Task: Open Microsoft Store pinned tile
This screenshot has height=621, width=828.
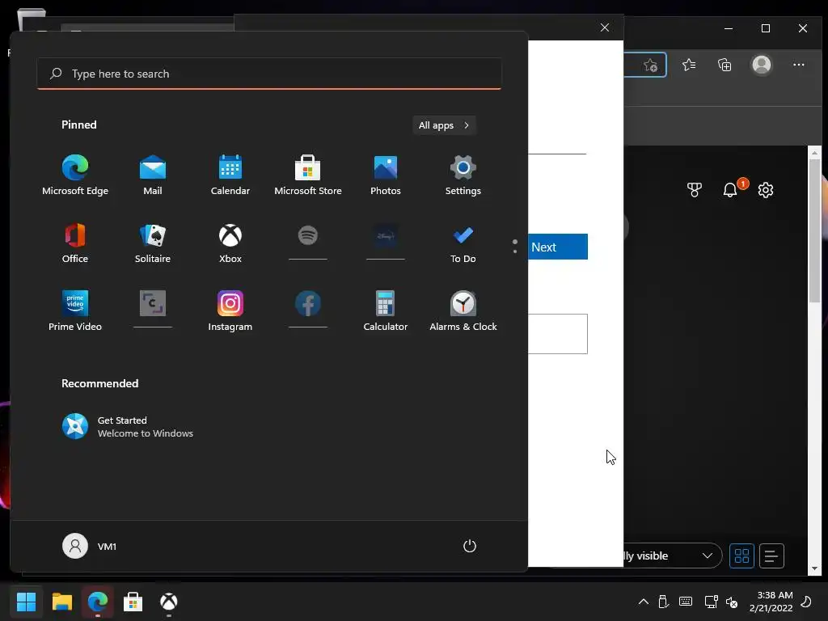Action: click(x=308, y=175)
